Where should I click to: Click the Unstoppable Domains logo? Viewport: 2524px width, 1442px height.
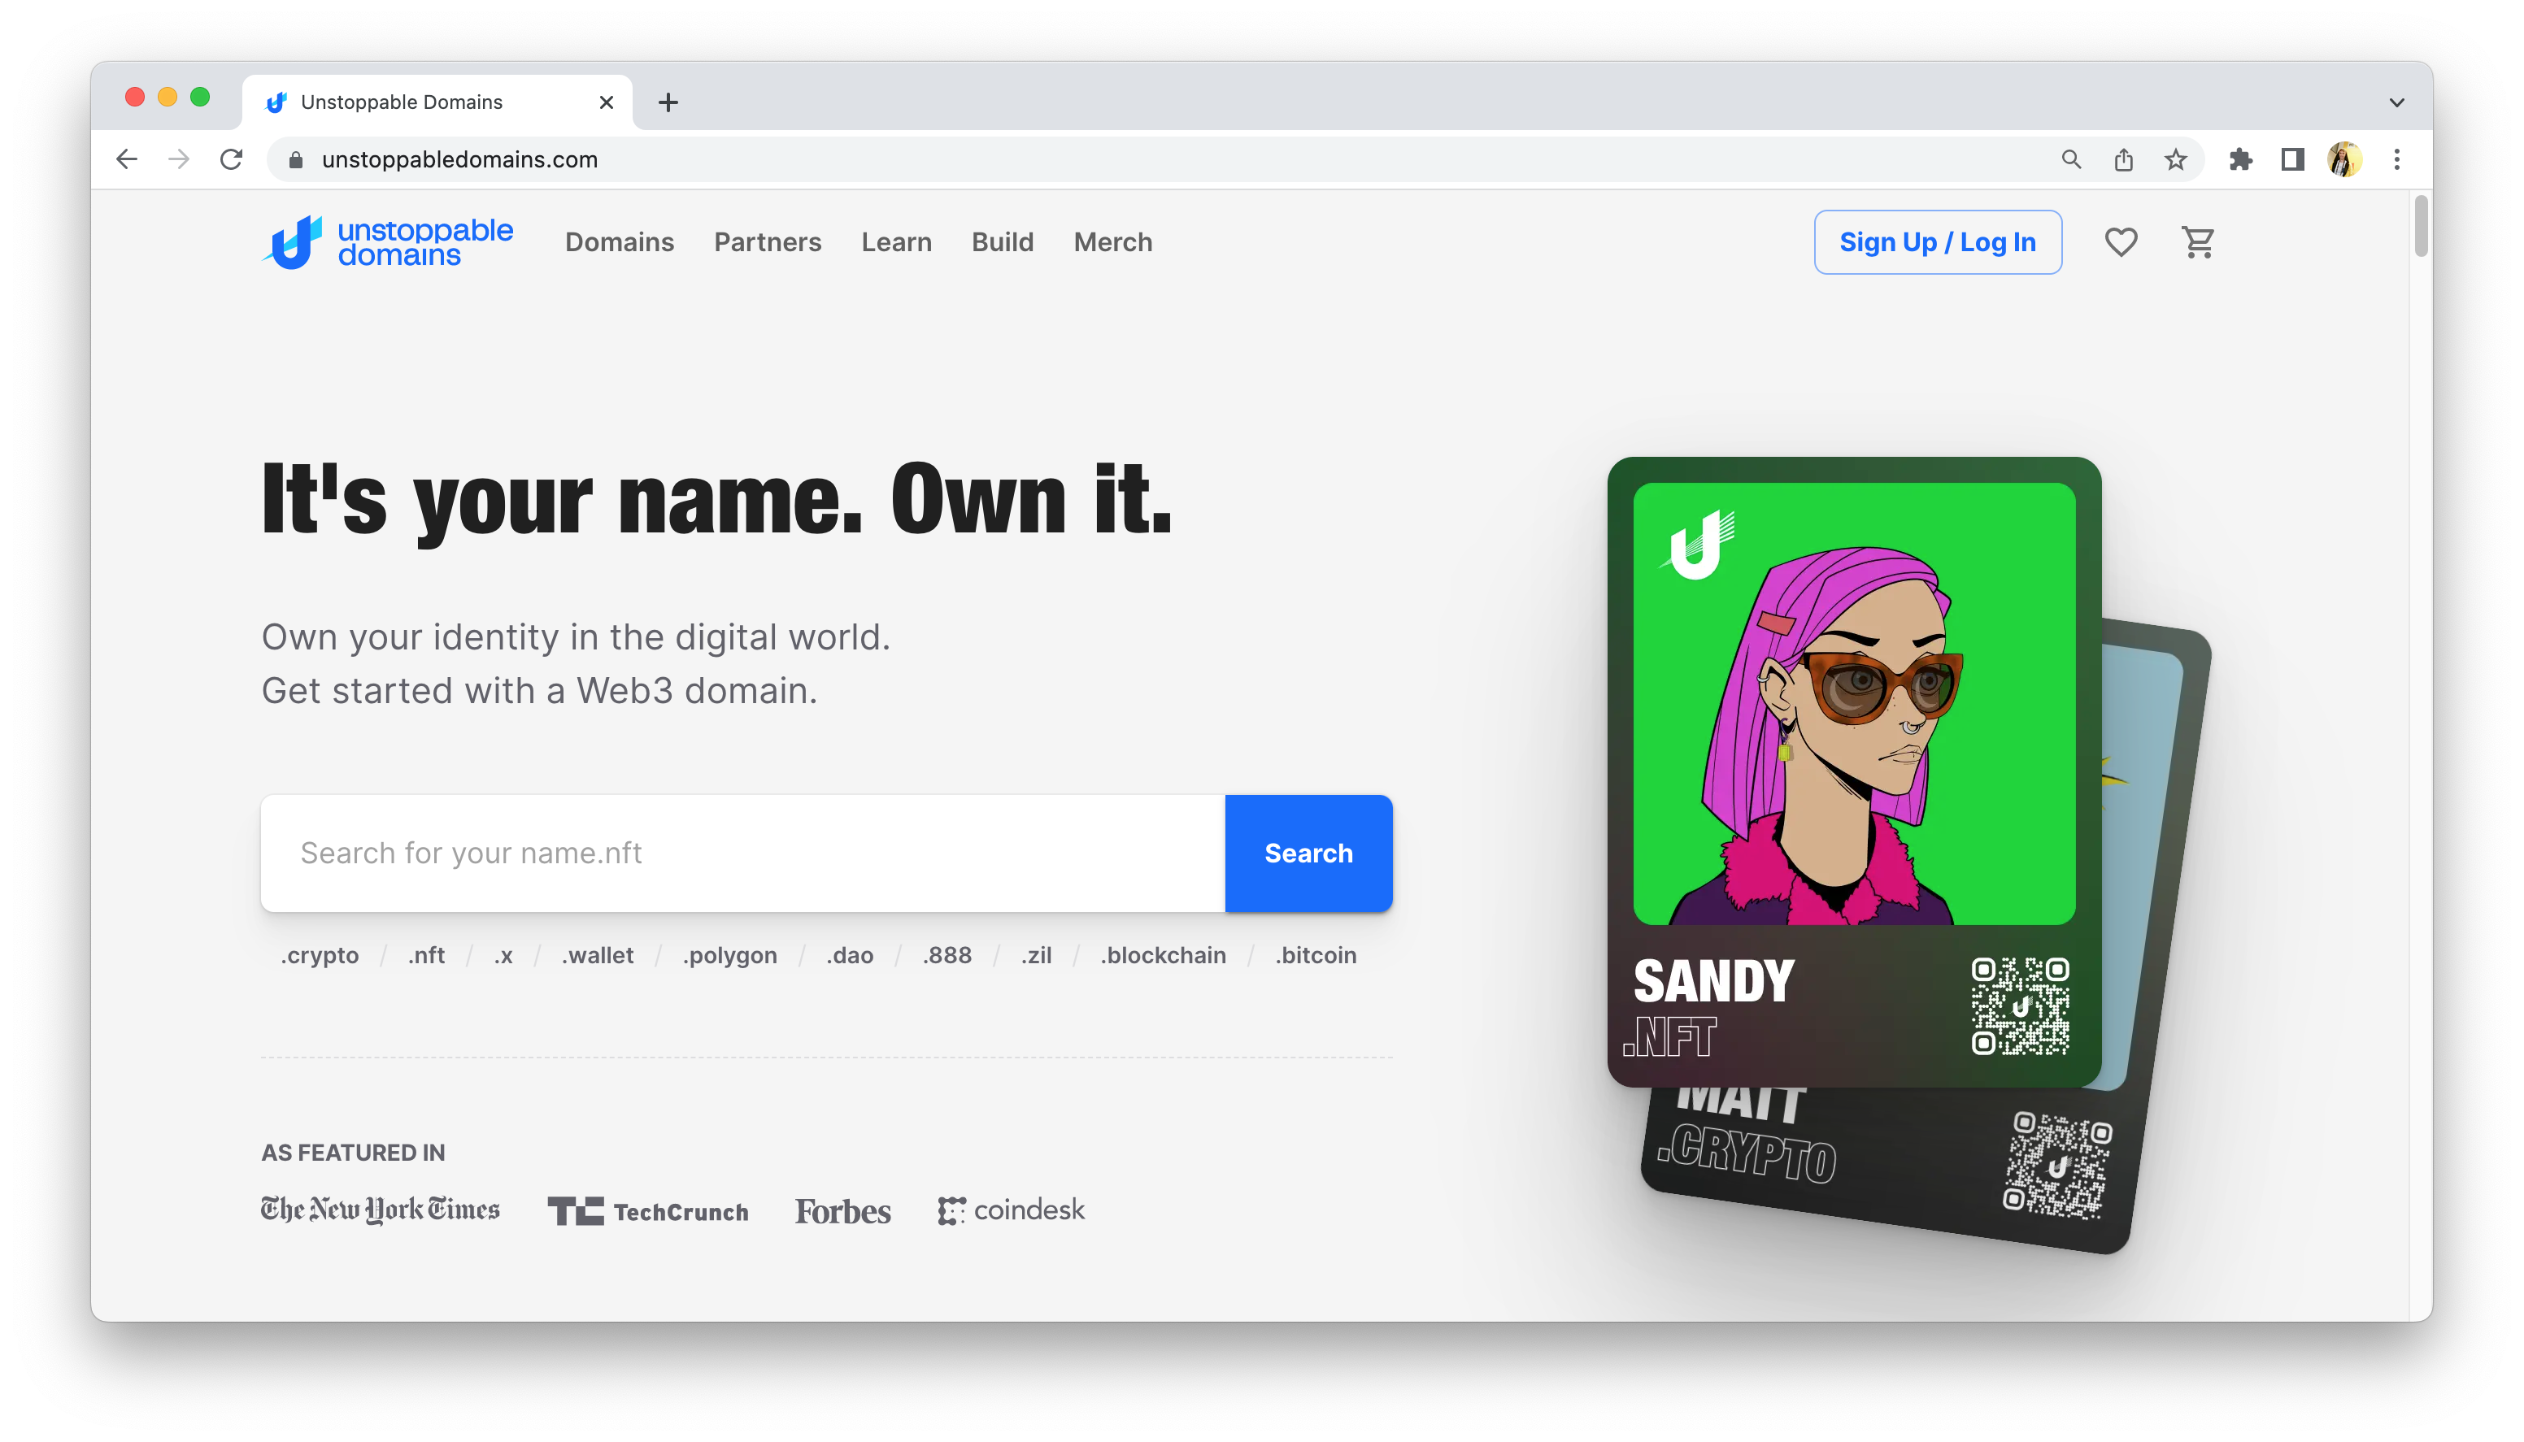coord(387,241)
